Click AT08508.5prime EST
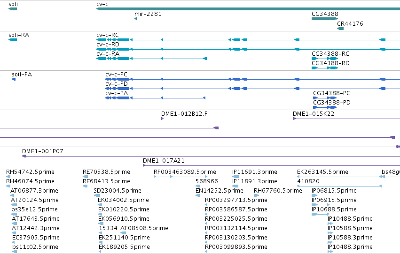This screenshot has height=254, width=400. [123, 233]
